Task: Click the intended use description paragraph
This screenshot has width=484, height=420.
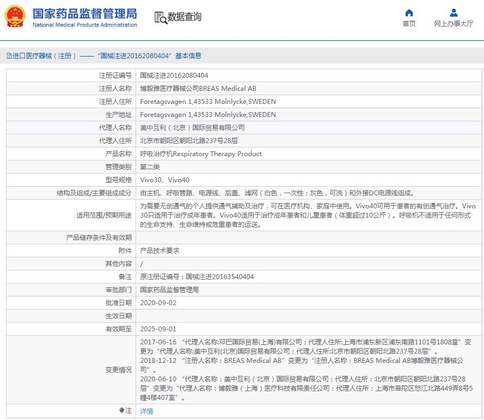Action: point(308,215)
